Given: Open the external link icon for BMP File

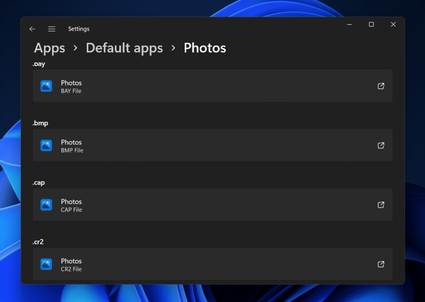Looking at the screenshot, I should [380, 145].
